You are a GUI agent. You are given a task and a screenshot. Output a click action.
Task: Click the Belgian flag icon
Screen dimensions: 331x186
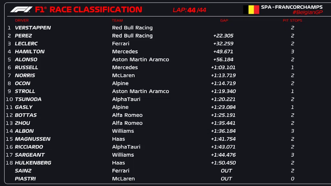coord(251,10)
